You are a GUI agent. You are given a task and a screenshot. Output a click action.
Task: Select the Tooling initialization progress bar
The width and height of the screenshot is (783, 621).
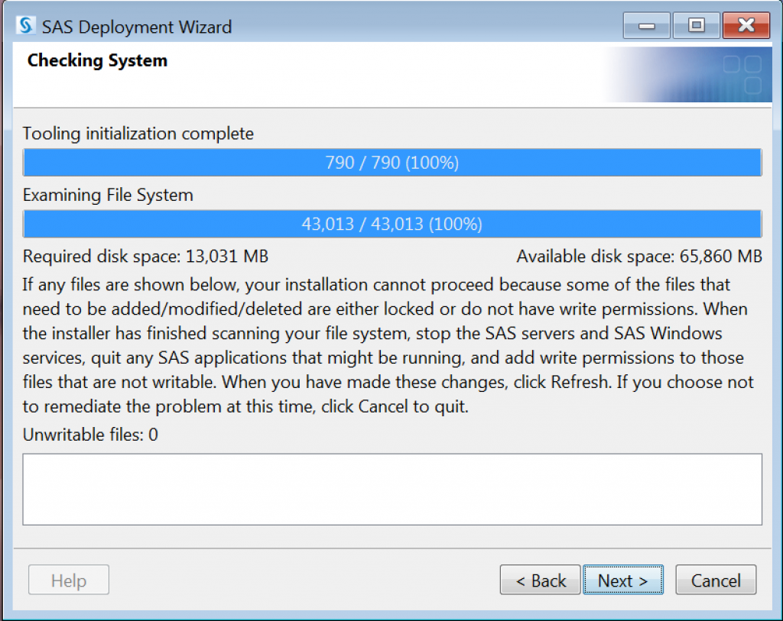point(392,162)
